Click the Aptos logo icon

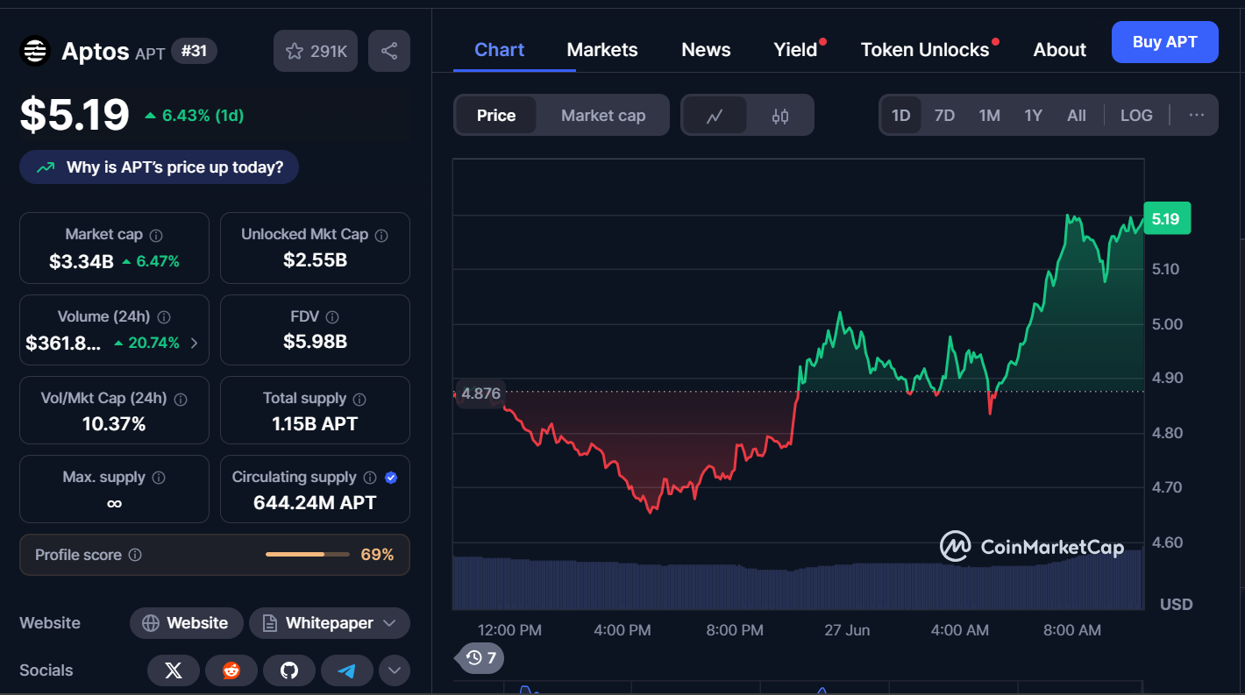tap(35, 51)
